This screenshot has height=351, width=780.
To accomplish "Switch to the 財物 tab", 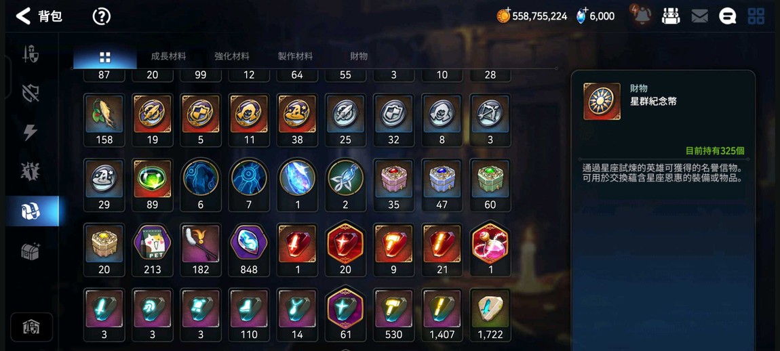I will [359, 56].
